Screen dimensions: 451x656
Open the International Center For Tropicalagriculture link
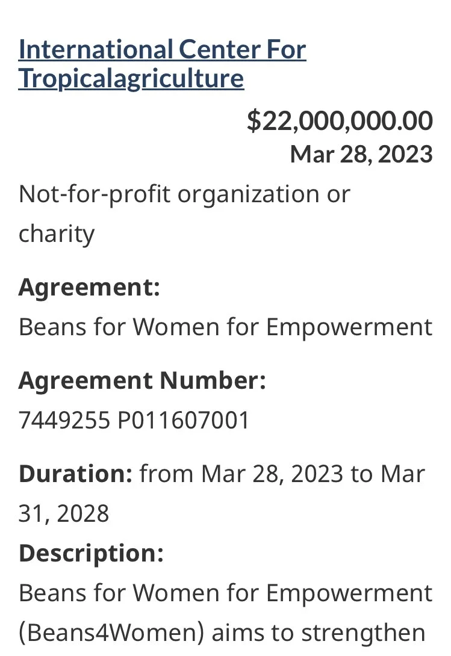click(x=162, y=64)
